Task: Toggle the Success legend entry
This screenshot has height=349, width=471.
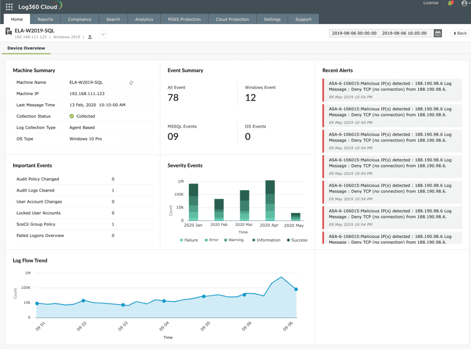Action: pyautogui.click(x=297, y=240)
